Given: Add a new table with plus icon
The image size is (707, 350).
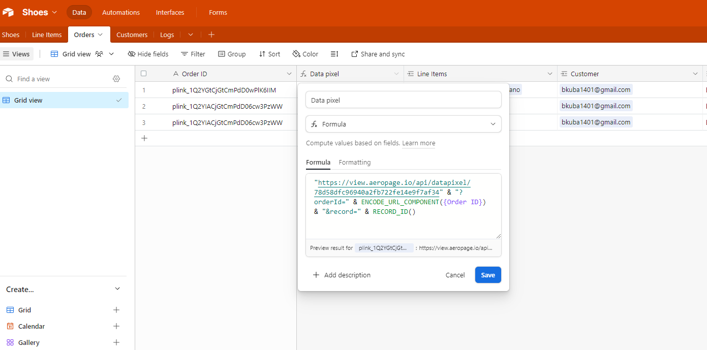Looking at the screenshot, I should click(x=211, y=35).
